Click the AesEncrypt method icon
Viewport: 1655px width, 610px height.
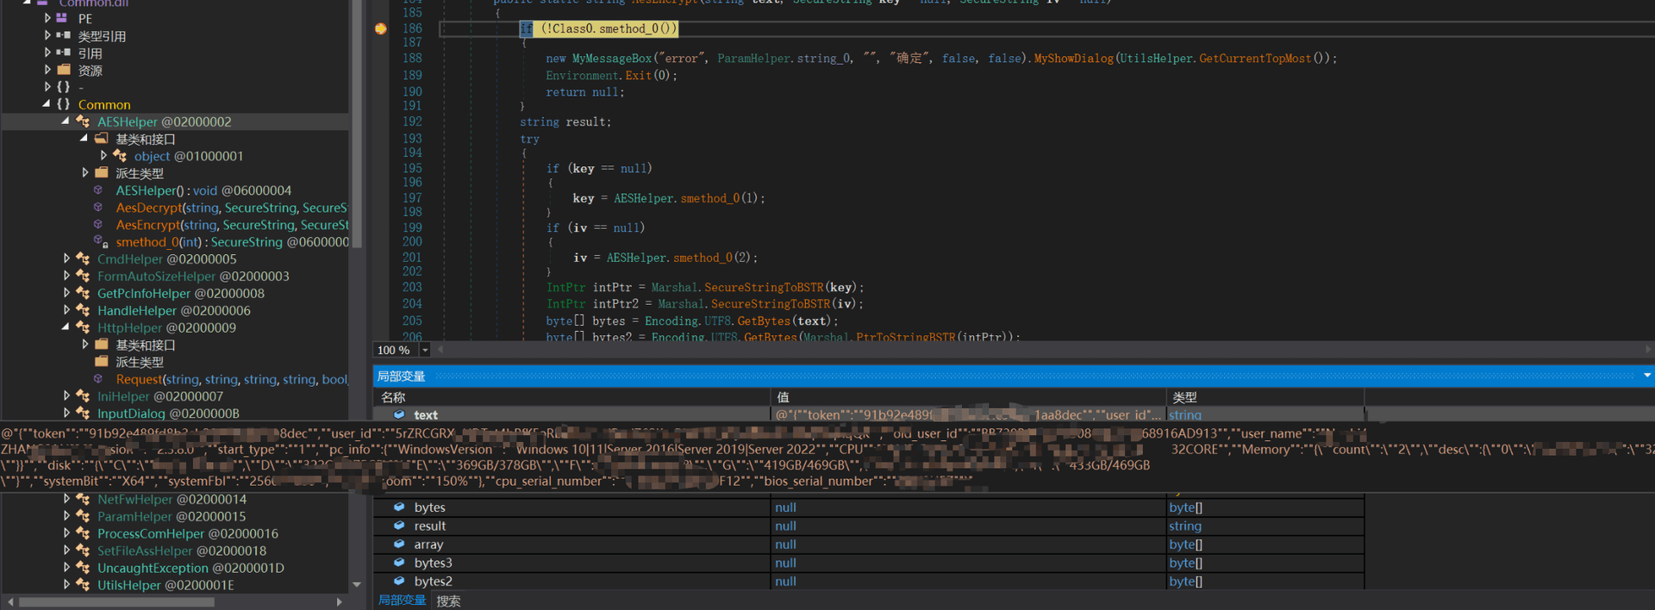click(98, 225)
